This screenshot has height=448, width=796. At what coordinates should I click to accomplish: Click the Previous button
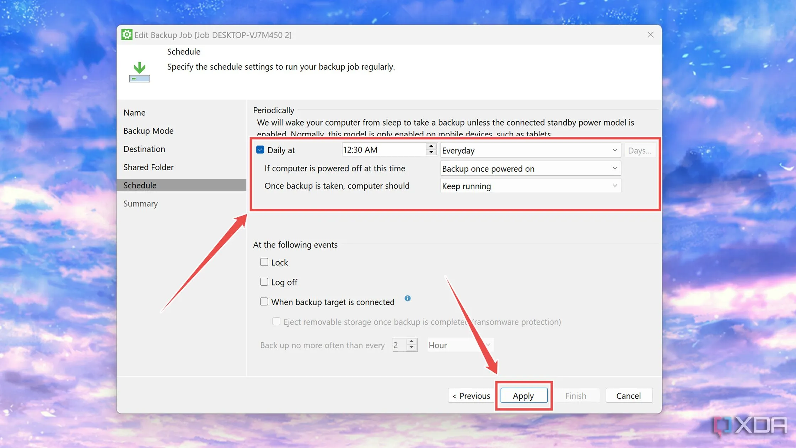click(x=471, y=396)
